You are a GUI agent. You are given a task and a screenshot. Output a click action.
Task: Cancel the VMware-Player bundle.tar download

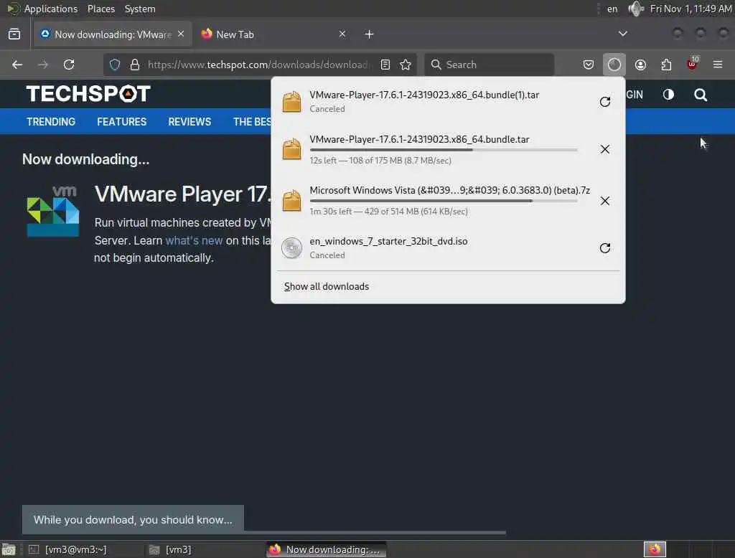[x=604, y=149]
